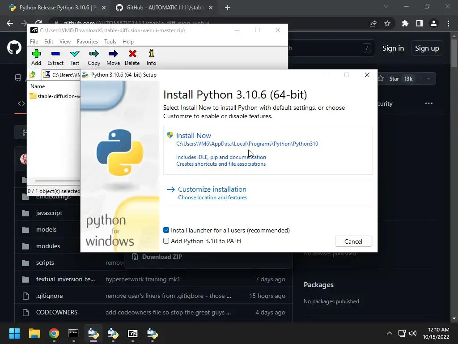458x344 pixels.
Task: Click Sign up on GitHub
Action: click(427, 48)
